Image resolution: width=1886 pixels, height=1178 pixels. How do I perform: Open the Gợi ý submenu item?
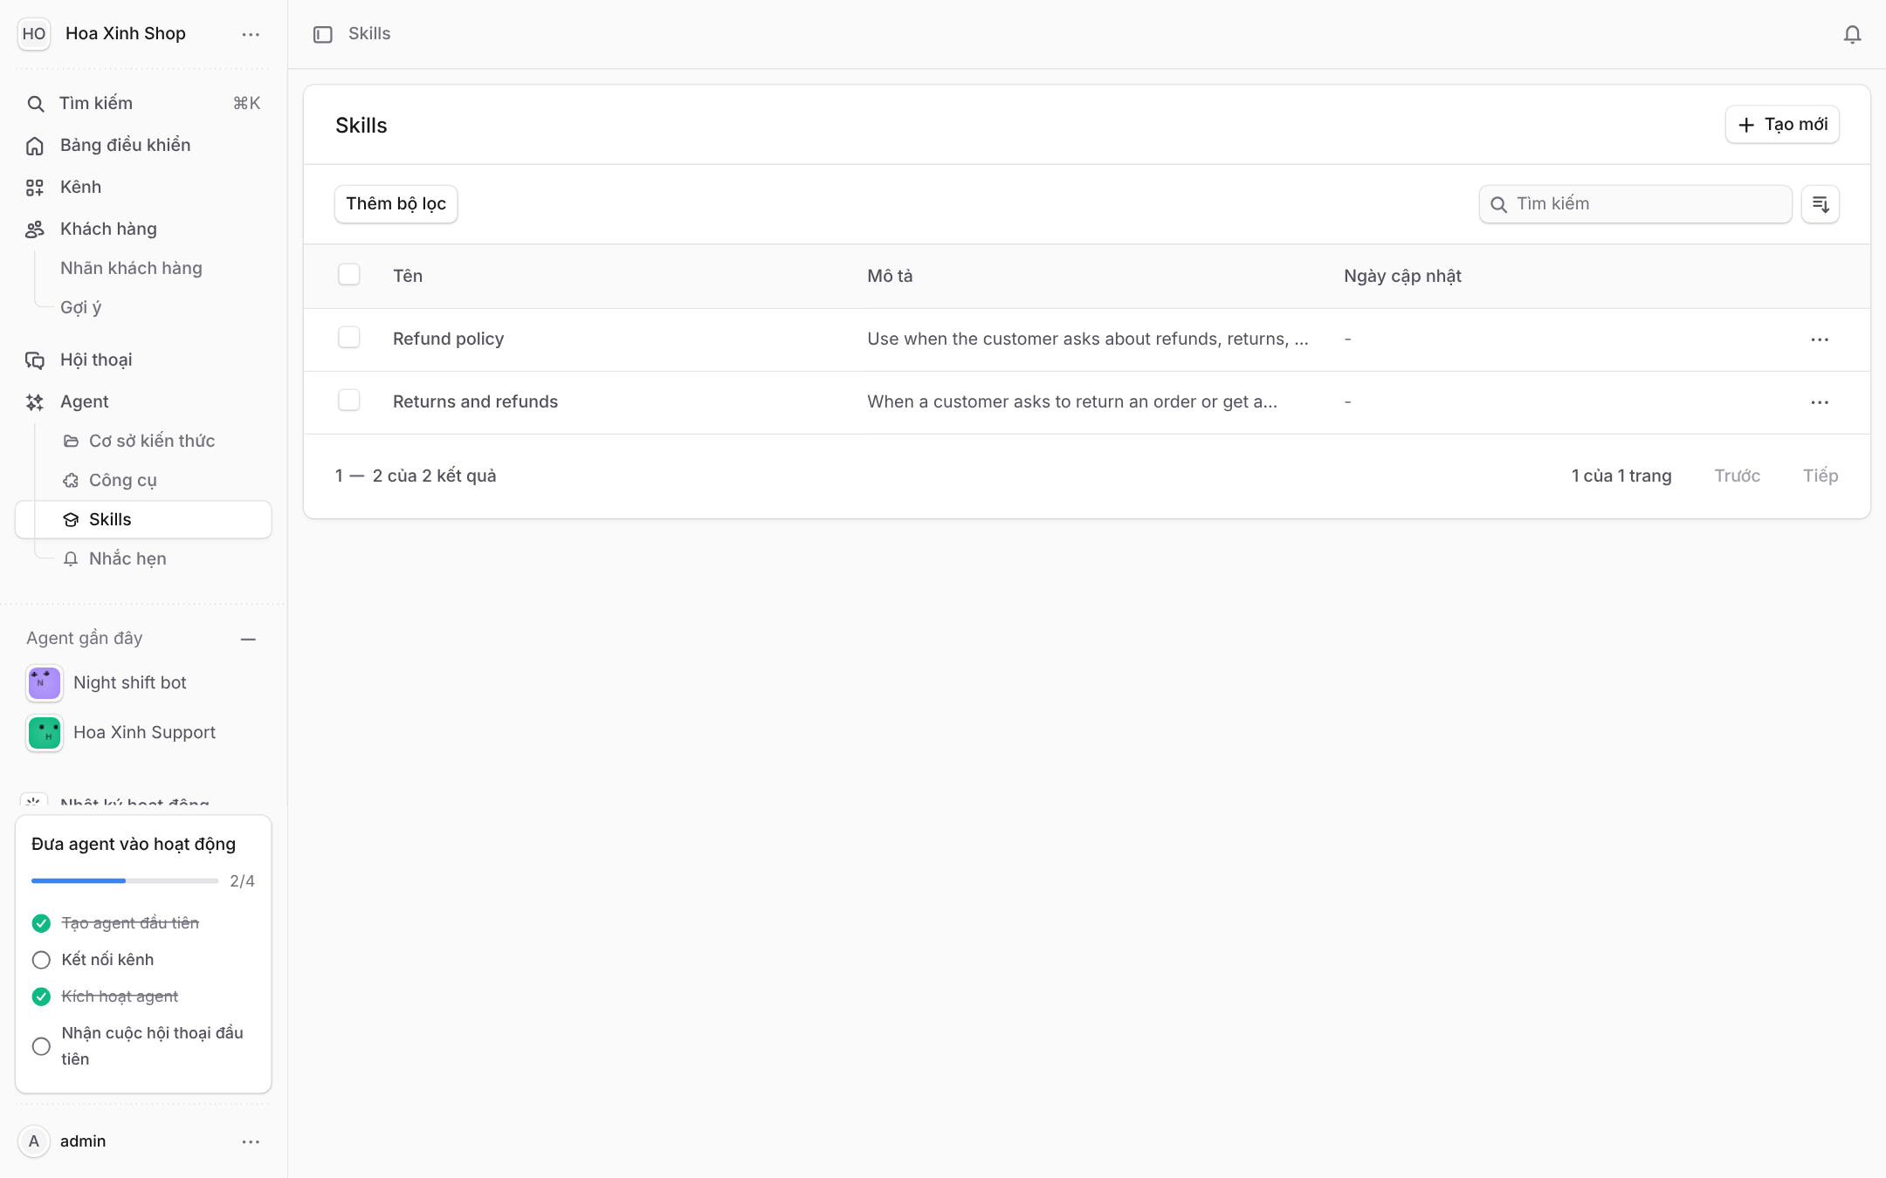tap(80, 308)
